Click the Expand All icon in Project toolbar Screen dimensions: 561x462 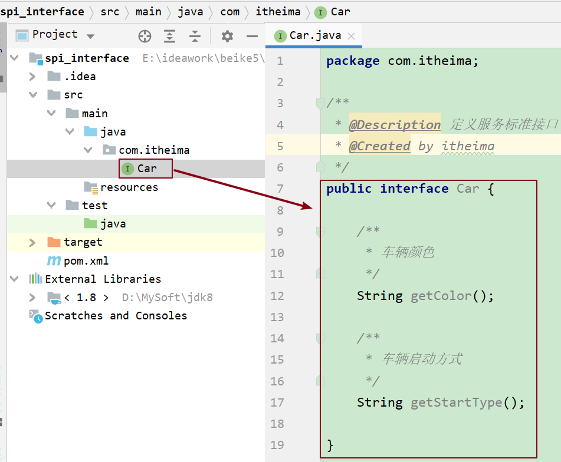170,37
